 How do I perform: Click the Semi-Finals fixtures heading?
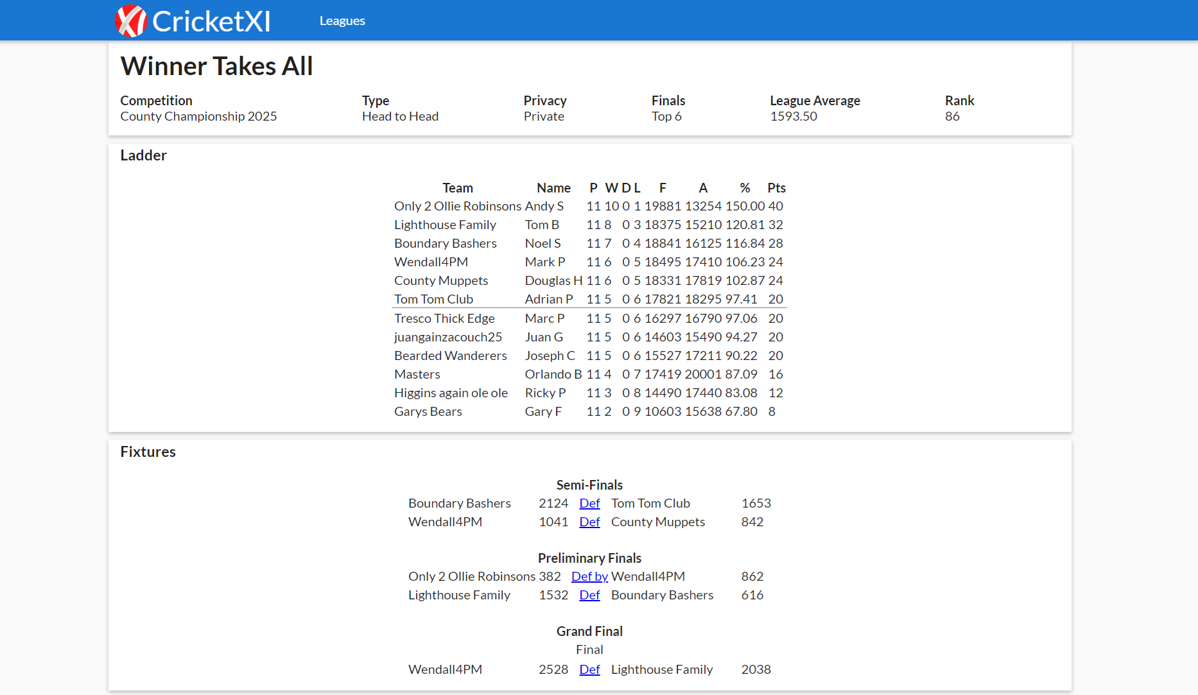click(x=589, y=485)
